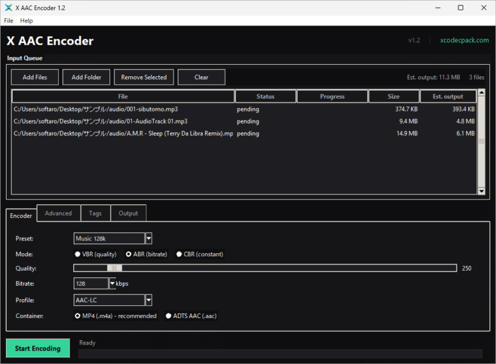Screen dimensions: 496x364
Task: Click the 9.4 MB size cell
Action: point(408,121)
